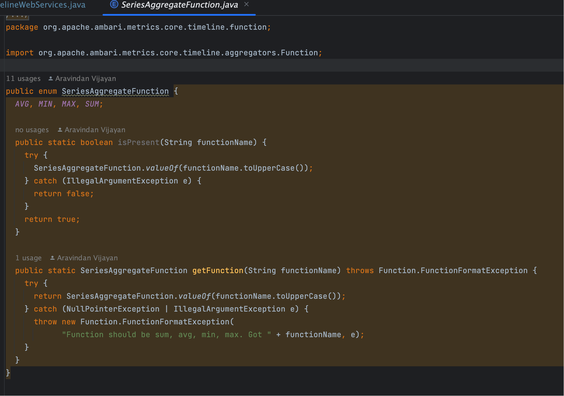Click the empty highlighted line below the import
The image size is (564, 396).
coord(282,66)
